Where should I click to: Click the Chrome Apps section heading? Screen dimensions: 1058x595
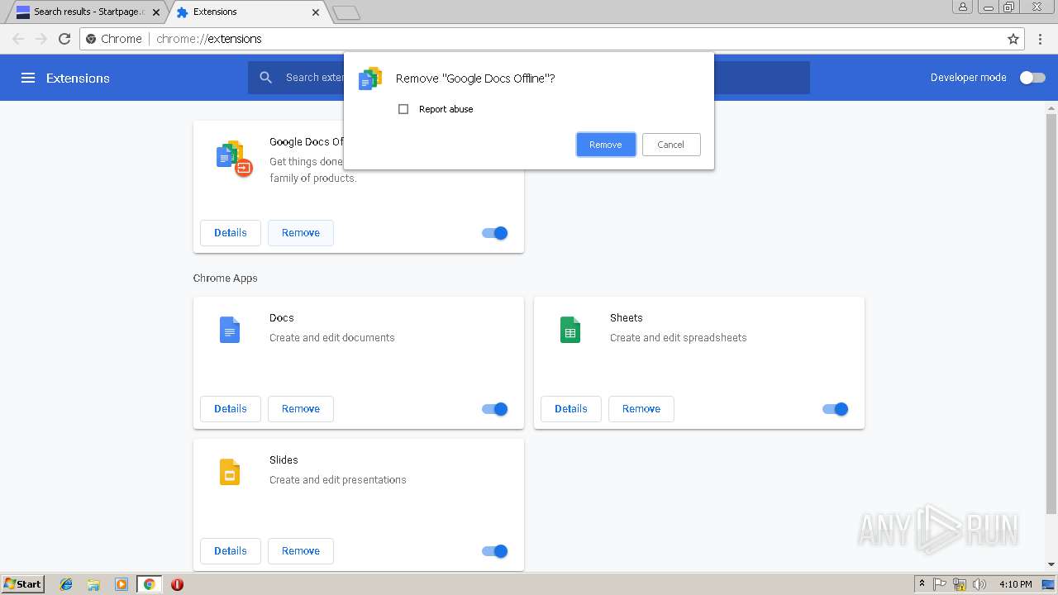(x=226, y=278)
